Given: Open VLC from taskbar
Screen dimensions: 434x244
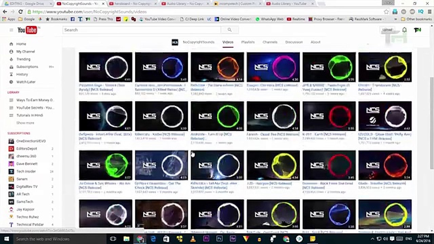Looking at the screenshot, I should coord(193,239).
